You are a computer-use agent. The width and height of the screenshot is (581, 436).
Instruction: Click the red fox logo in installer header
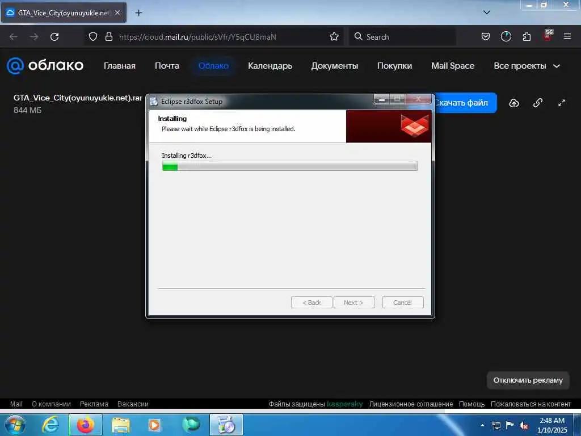click(x=414, y=125)
